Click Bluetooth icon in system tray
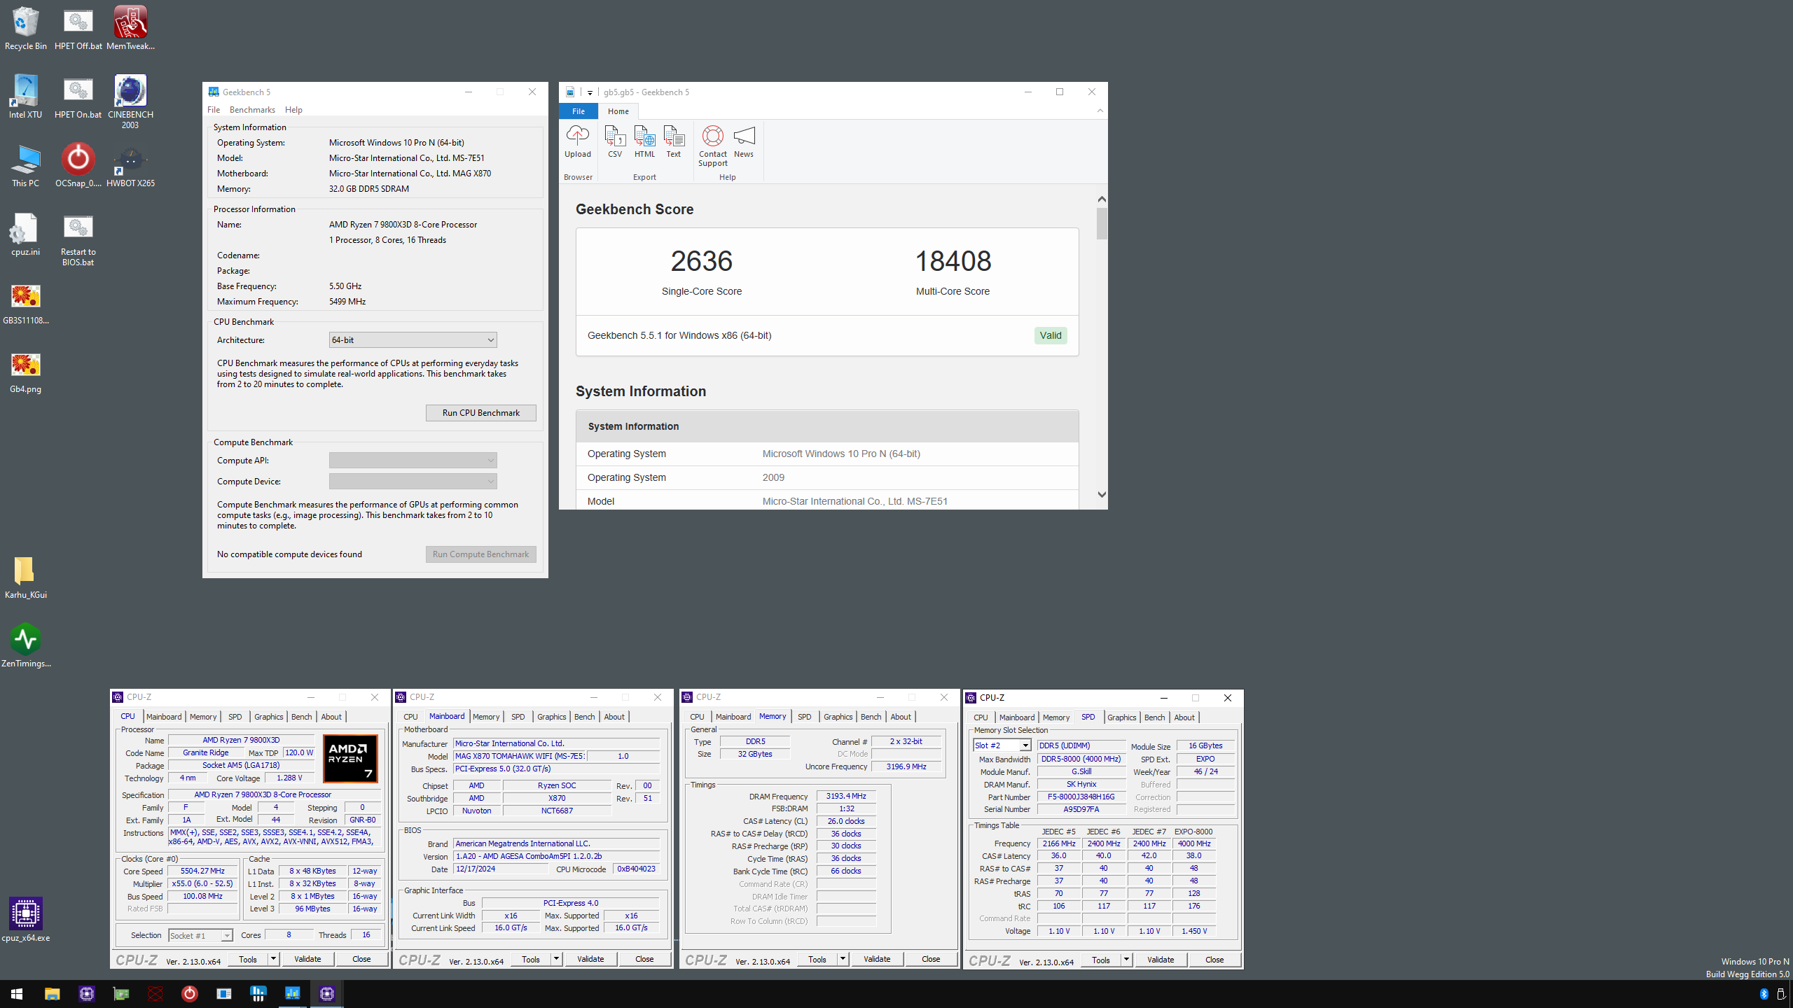1793x1008 pixels. [x=1764, y=994]
